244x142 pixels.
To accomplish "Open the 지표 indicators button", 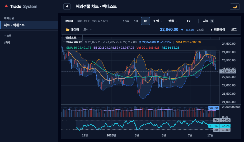I will point(208,21).
